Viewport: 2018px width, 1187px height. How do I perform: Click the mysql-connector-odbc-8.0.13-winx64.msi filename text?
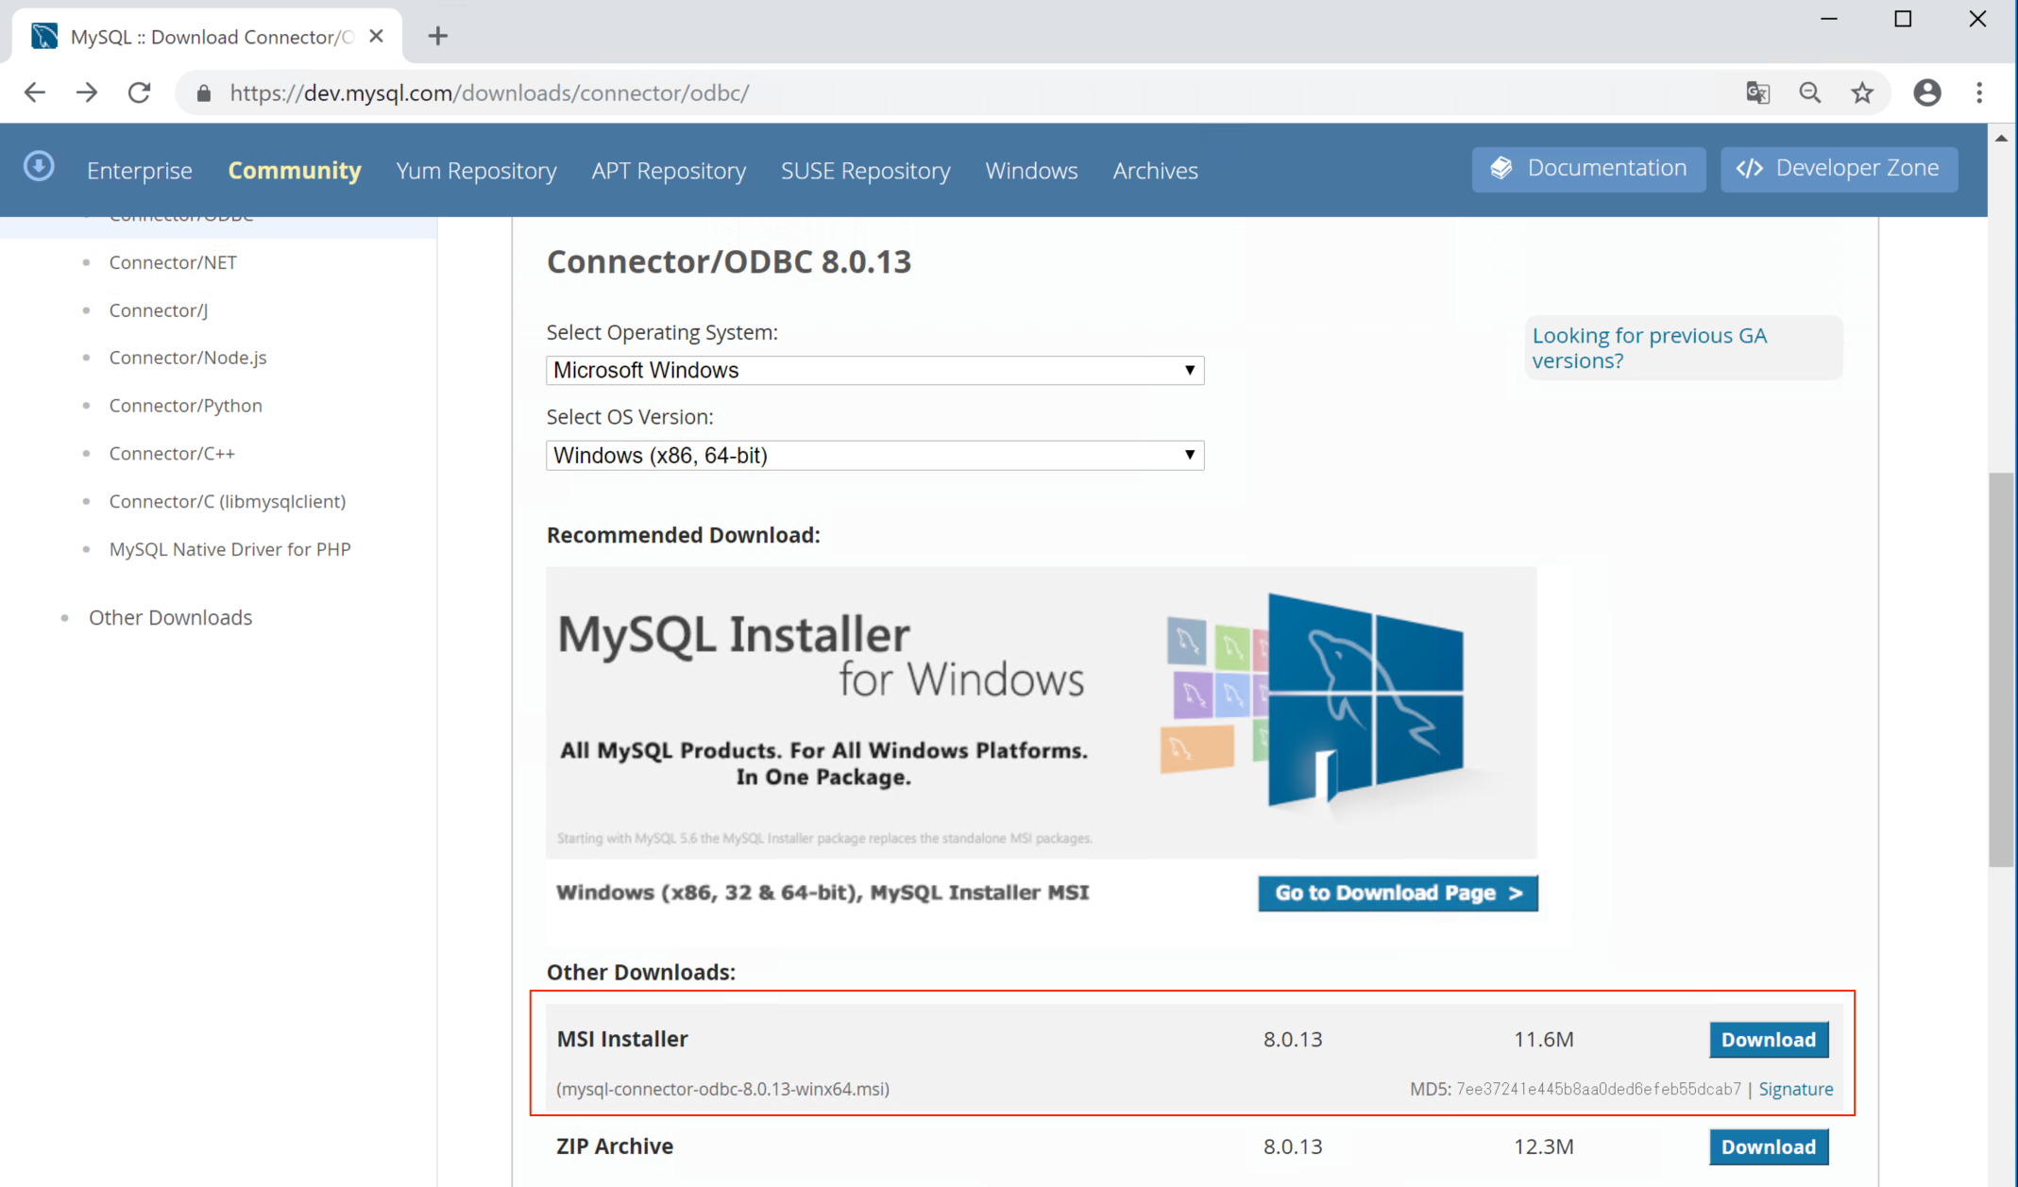point(722,1089)
